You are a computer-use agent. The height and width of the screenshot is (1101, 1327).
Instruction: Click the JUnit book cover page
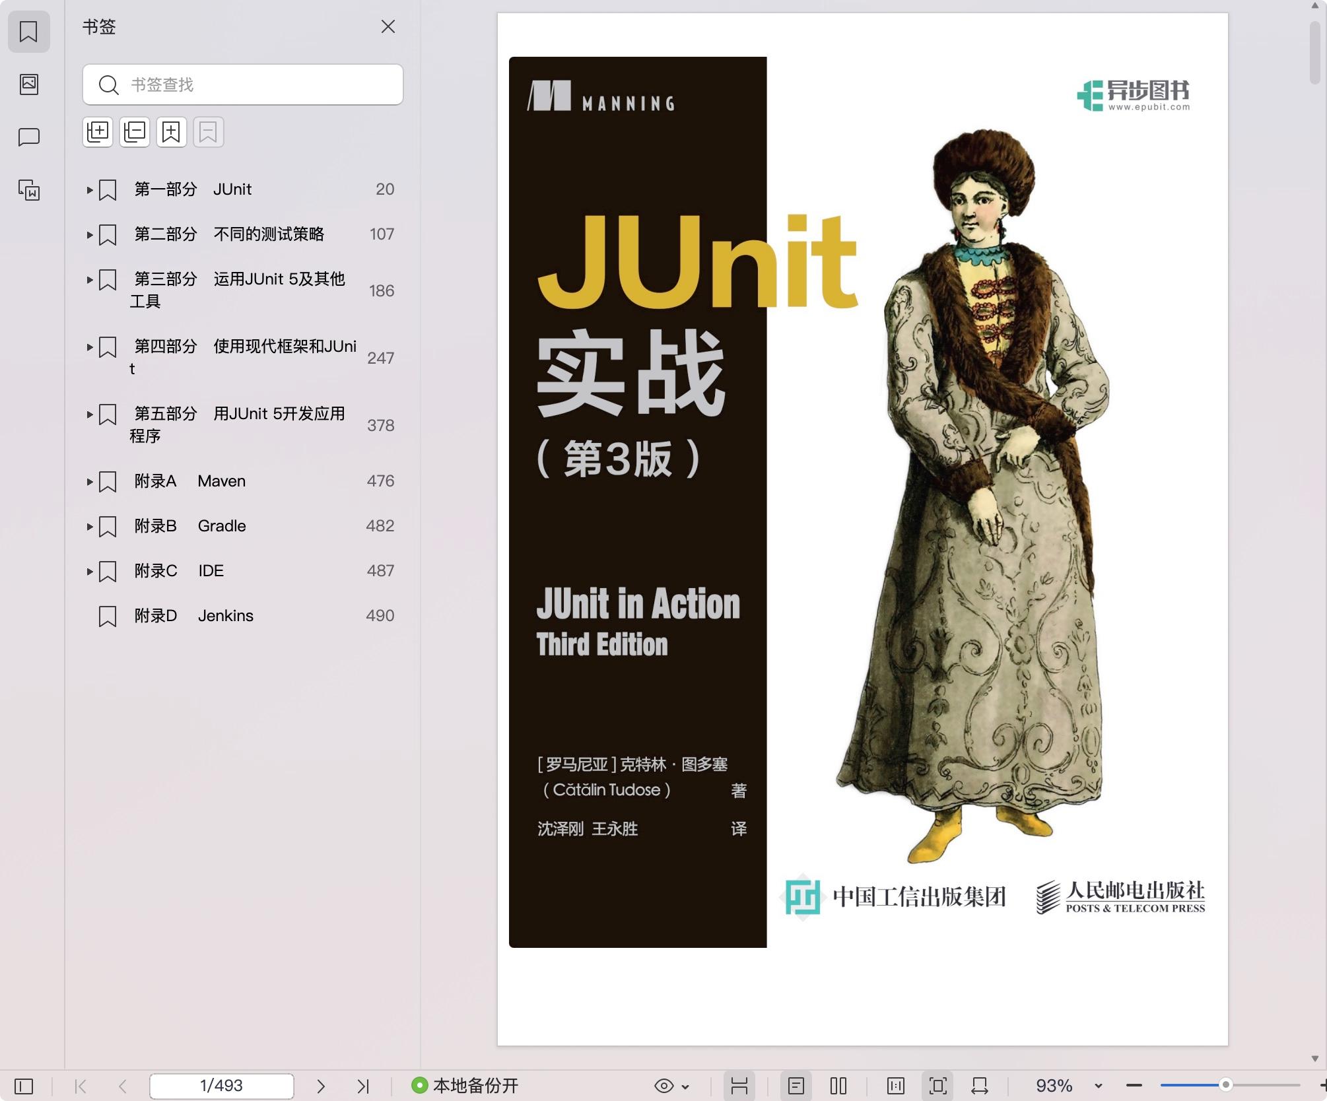point(862,528)
